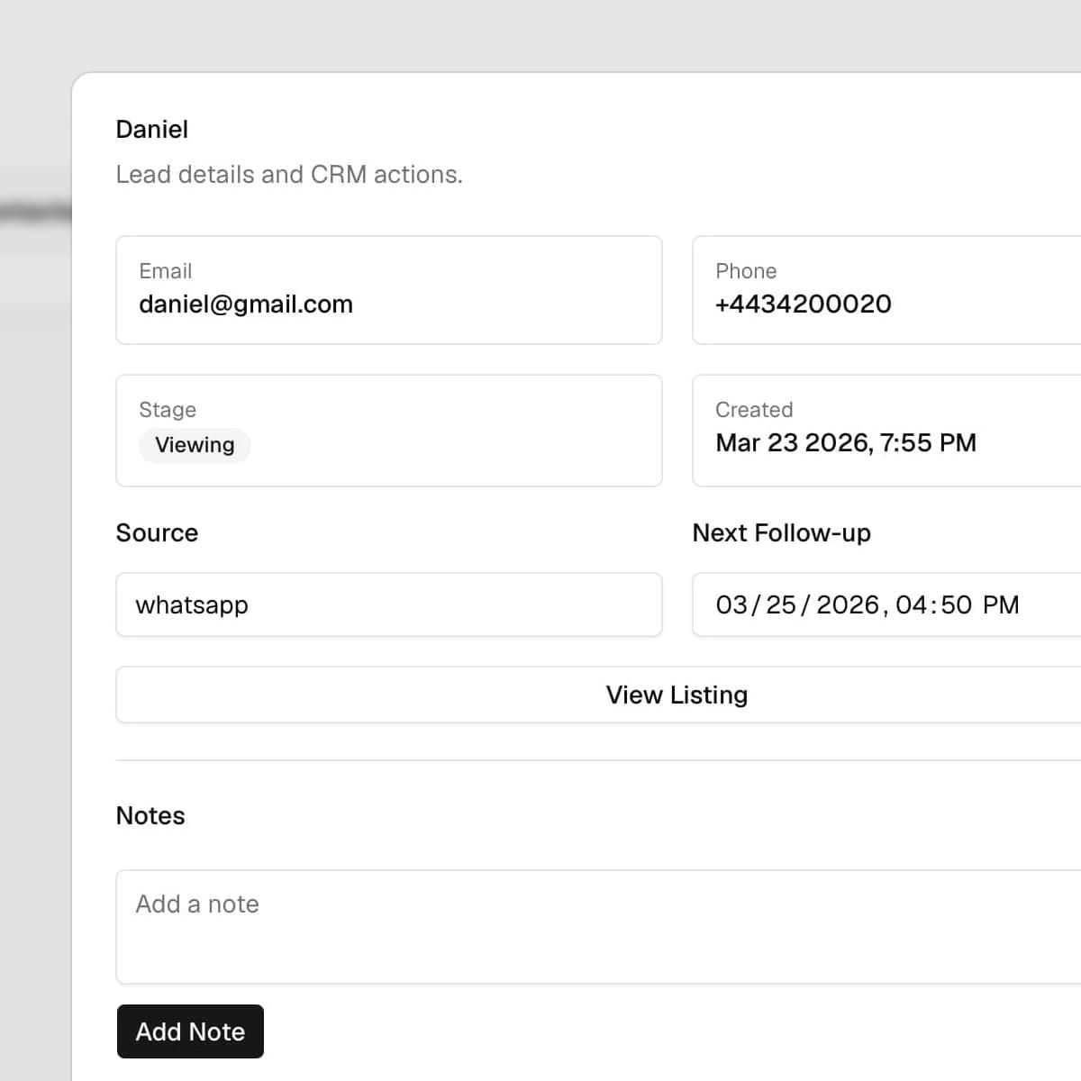This screenshot has width=1081, height=1081.
Task: Select the minutes 50 in follow-up time
Action: 956,604
